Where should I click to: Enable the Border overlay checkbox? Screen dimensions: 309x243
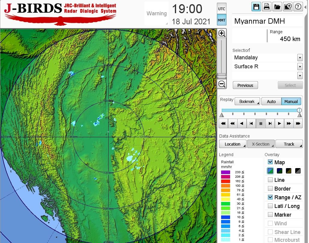click(x=270, y=189)
